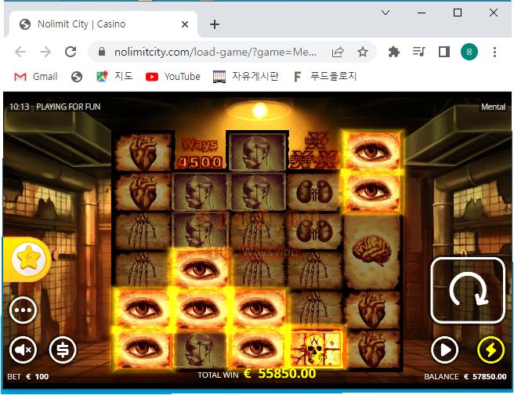Click the skull wild symbol
Image resolution: width=514 pixels, height=395 pixels.
click(x=316, y=349)
